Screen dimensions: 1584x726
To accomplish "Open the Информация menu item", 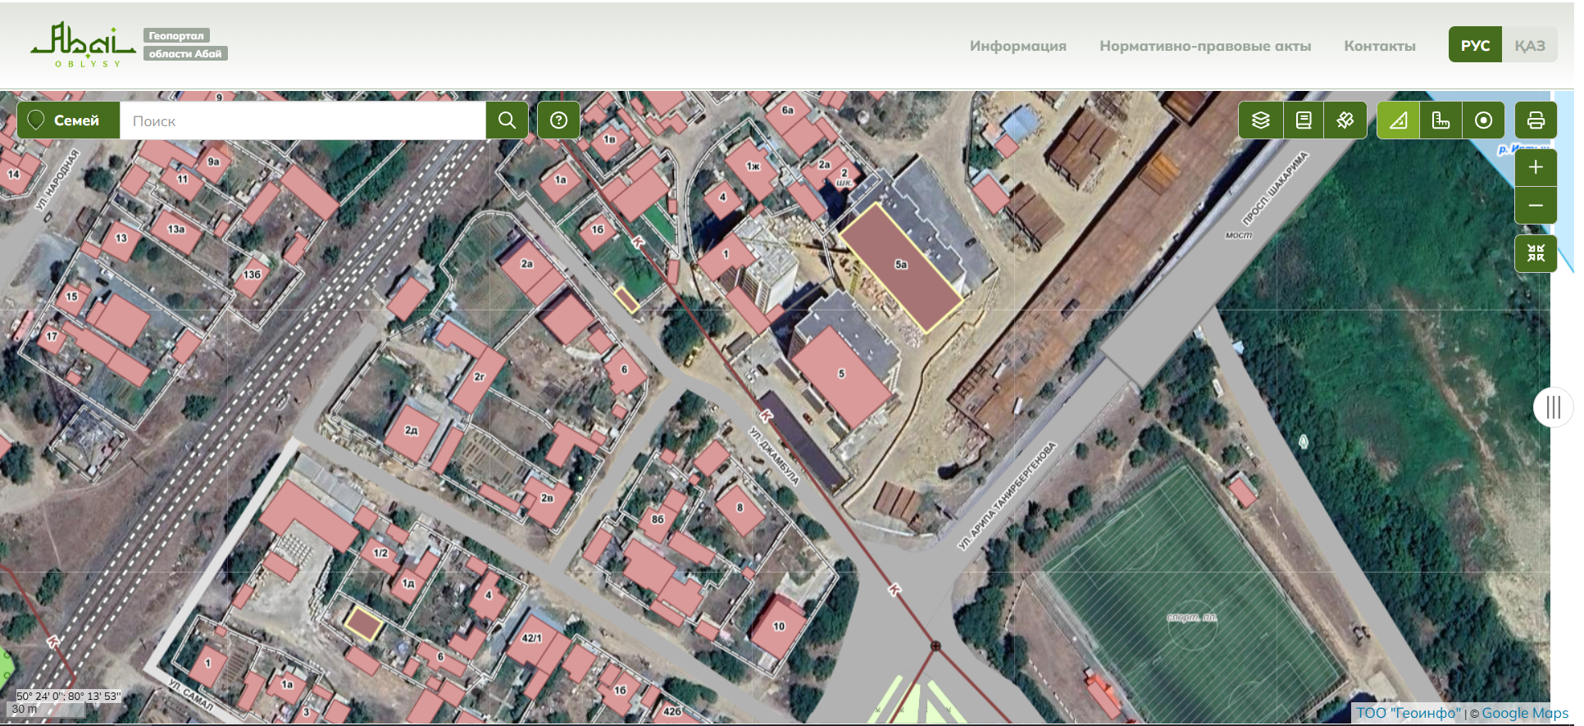I will [x=1017, y=46].
